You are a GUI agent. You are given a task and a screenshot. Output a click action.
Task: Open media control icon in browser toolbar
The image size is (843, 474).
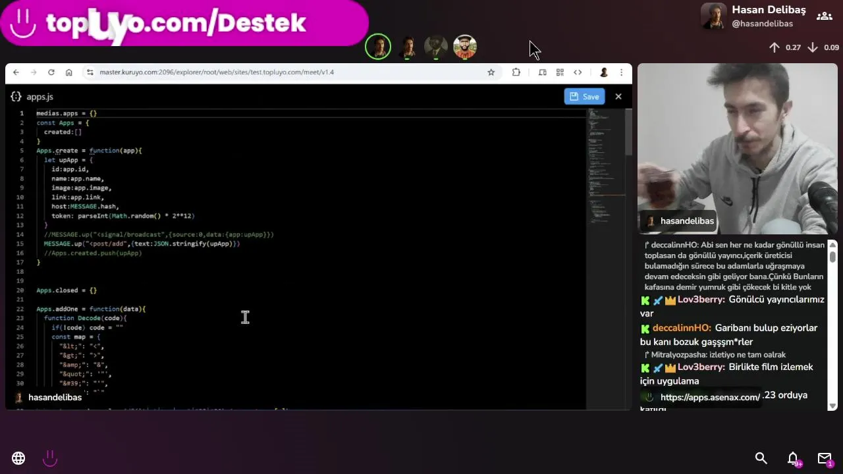(x=543, y=72)
